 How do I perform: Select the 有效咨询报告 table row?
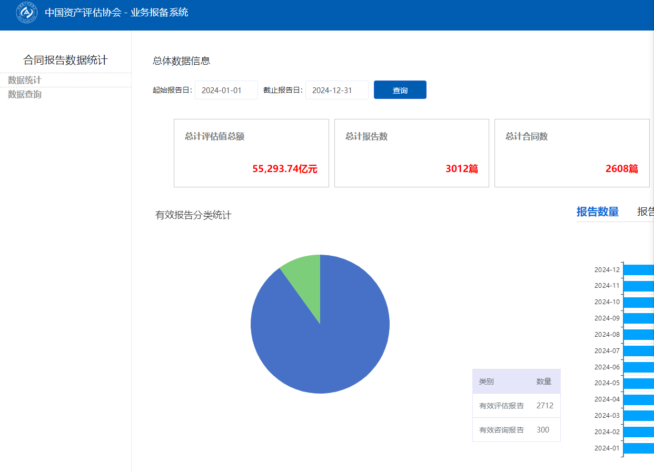point(516,429)
